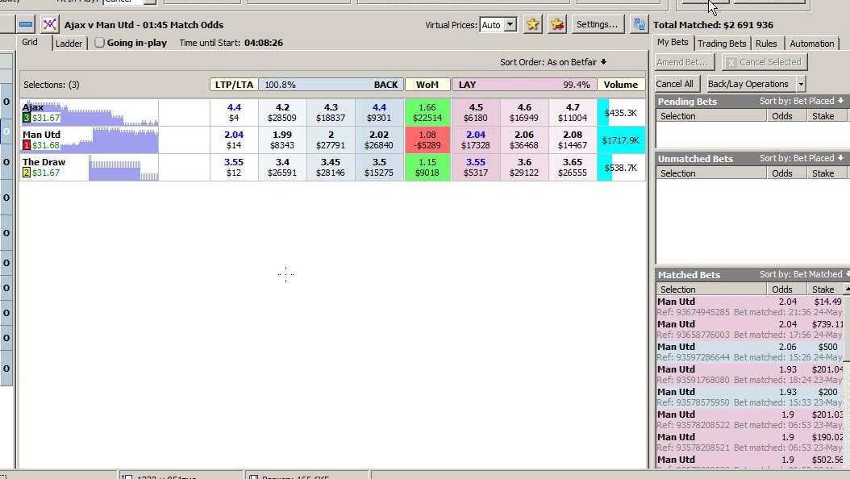Viewport: 850px width, 479px height.
Task: Open the Automation tab
Action: 811,44
